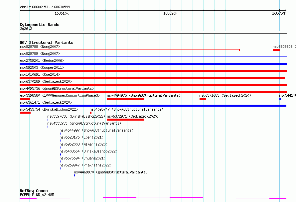
Task: Click the thin red nsv829788 variant line
Action: [130, 50]
